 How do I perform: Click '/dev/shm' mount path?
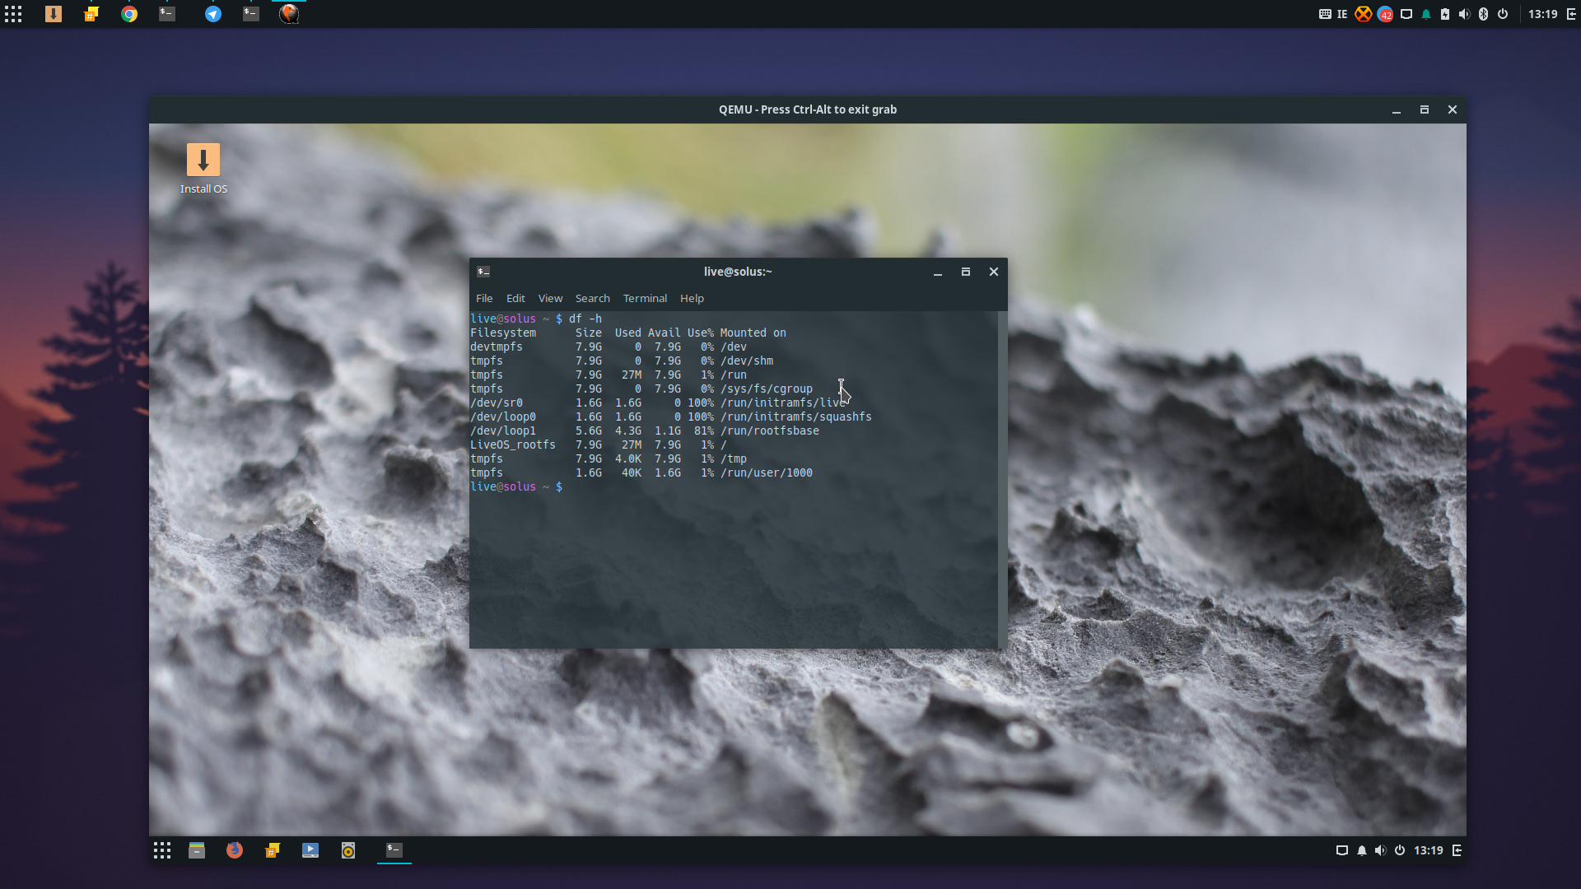[x=747, y=361]
